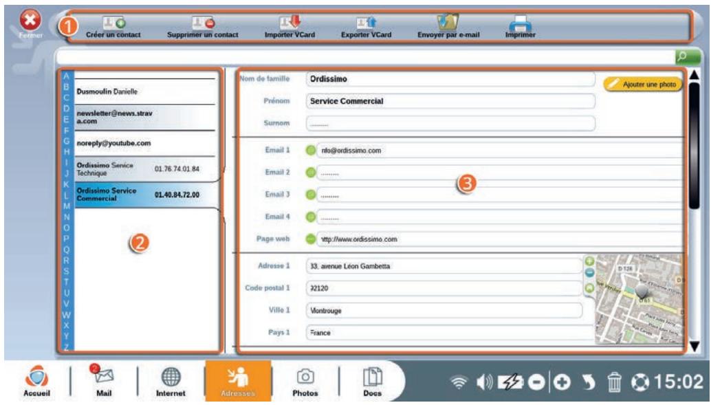Open Photos in the bottom bar
711x405 pixels.
click(x=305, y=382)
